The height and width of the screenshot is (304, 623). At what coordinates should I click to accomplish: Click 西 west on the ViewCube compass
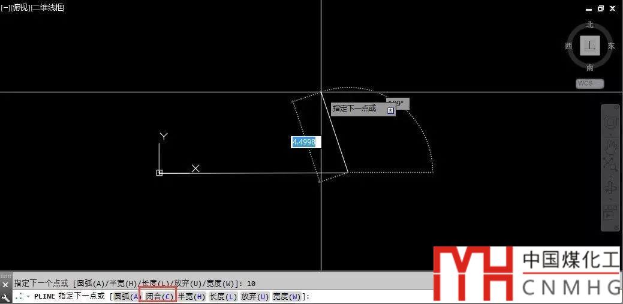point(568,46)
